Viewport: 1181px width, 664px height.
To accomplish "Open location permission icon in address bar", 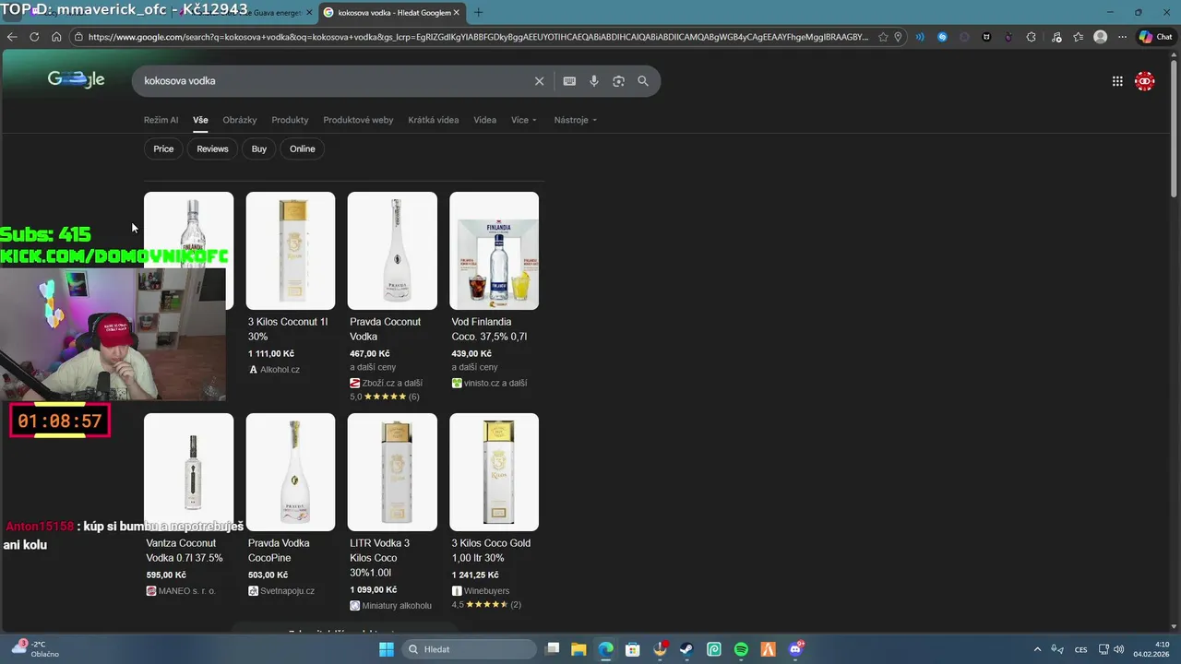I will pyautogui.click(x=898, y=37).
